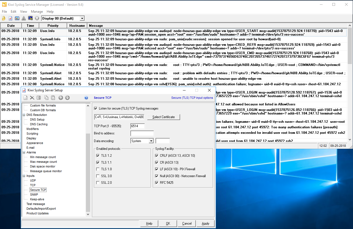Click the warning triangle toolbar icon
This screenshot has height=229, width=353.
(x=24, y=18)
